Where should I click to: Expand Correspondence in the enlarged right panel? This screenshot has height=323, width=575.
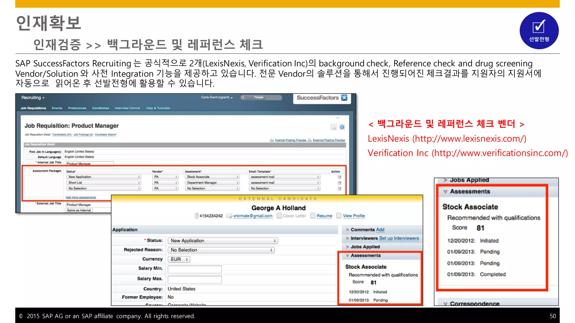coord(445,304)
